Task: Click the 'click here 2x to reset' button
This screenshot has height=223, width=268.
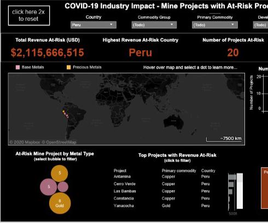Action: 29,15
